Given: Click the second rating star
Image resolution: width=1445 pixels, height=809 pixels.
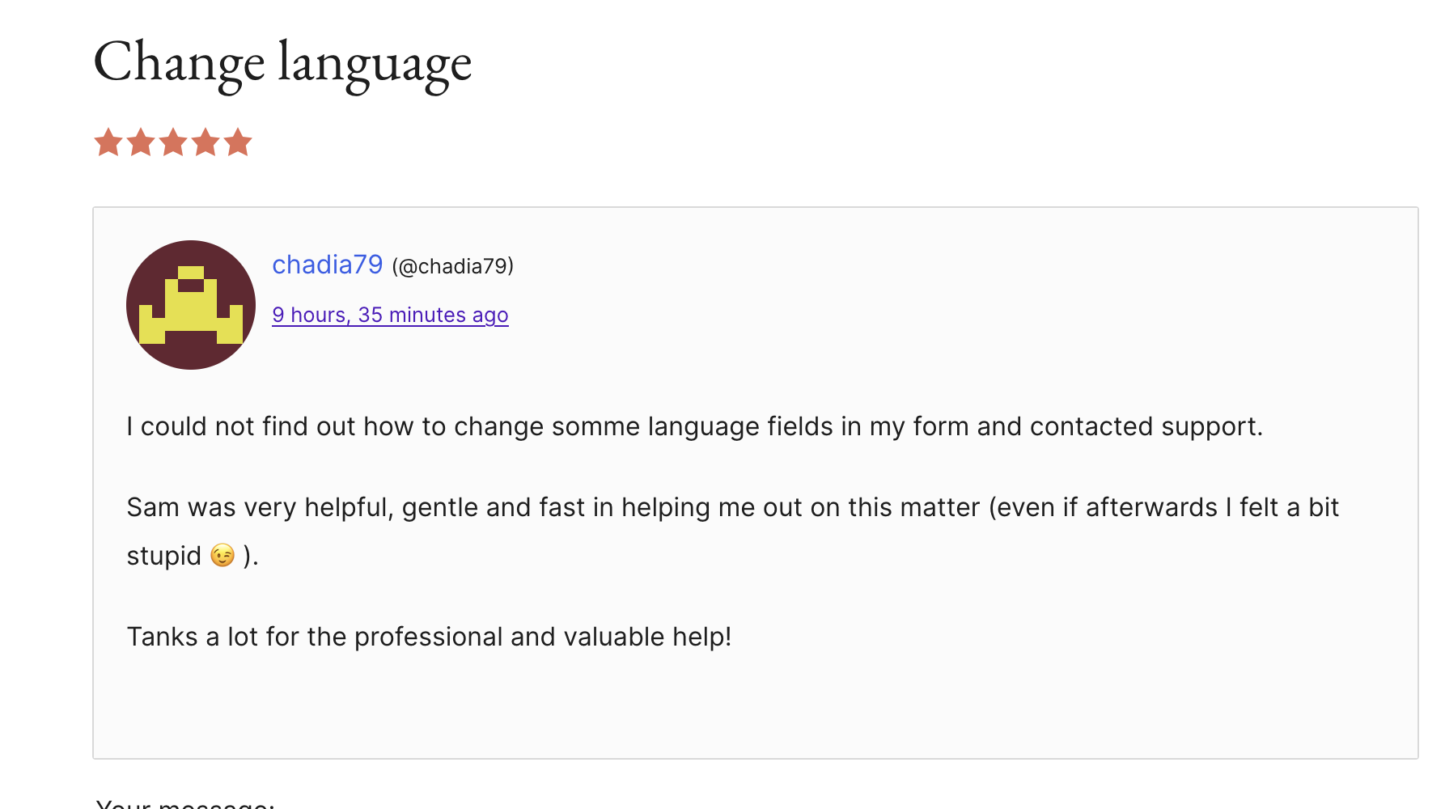Looking at the screenshot, I should click(141, 142).
